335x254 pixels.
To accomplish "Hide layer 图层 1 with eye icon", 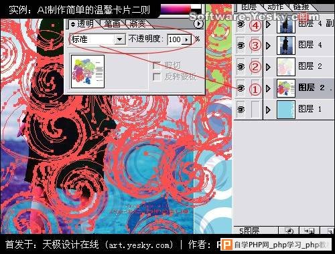I will pyautogui.click(x=241, y=110).
